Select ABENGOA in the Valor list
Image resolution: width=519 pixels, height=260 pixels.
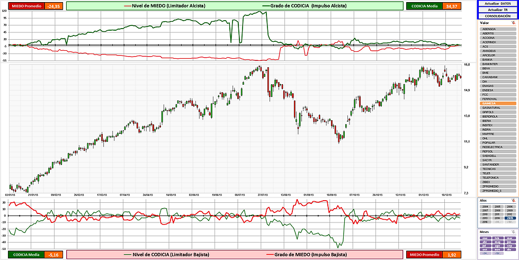tap(498, 29)
